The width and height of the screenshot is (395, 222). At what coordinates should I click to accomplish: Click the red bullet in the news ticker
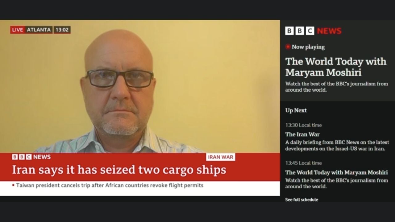(13, 185)
